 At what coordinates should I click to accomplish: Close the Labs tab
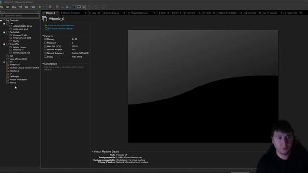click(99, 13)
